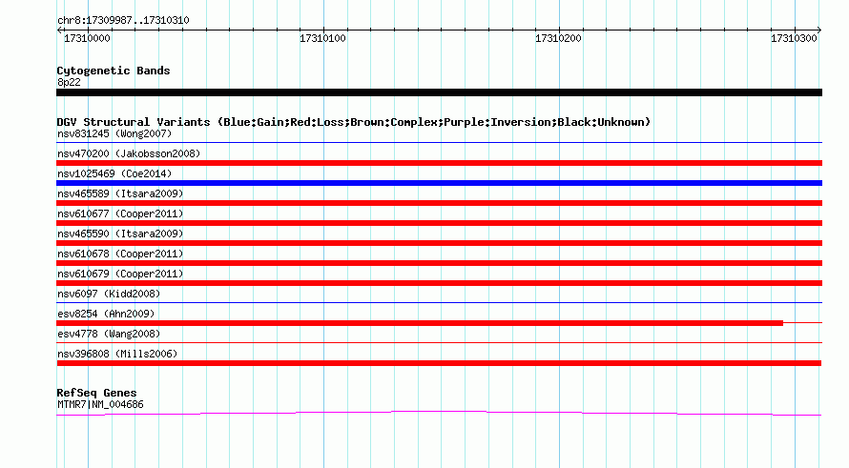Select variant nsv396808 (Mills2006) label

[x=117, y=354]
